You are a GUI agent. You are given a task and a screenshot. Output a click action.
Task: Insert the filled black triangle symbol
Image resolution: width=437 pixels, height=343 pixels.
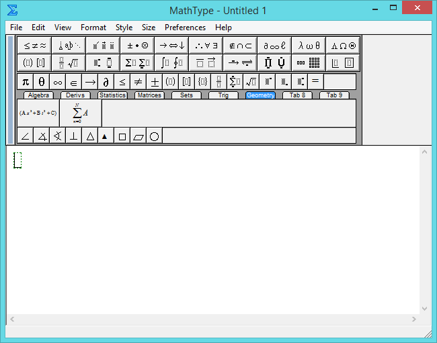pos(106,136)
